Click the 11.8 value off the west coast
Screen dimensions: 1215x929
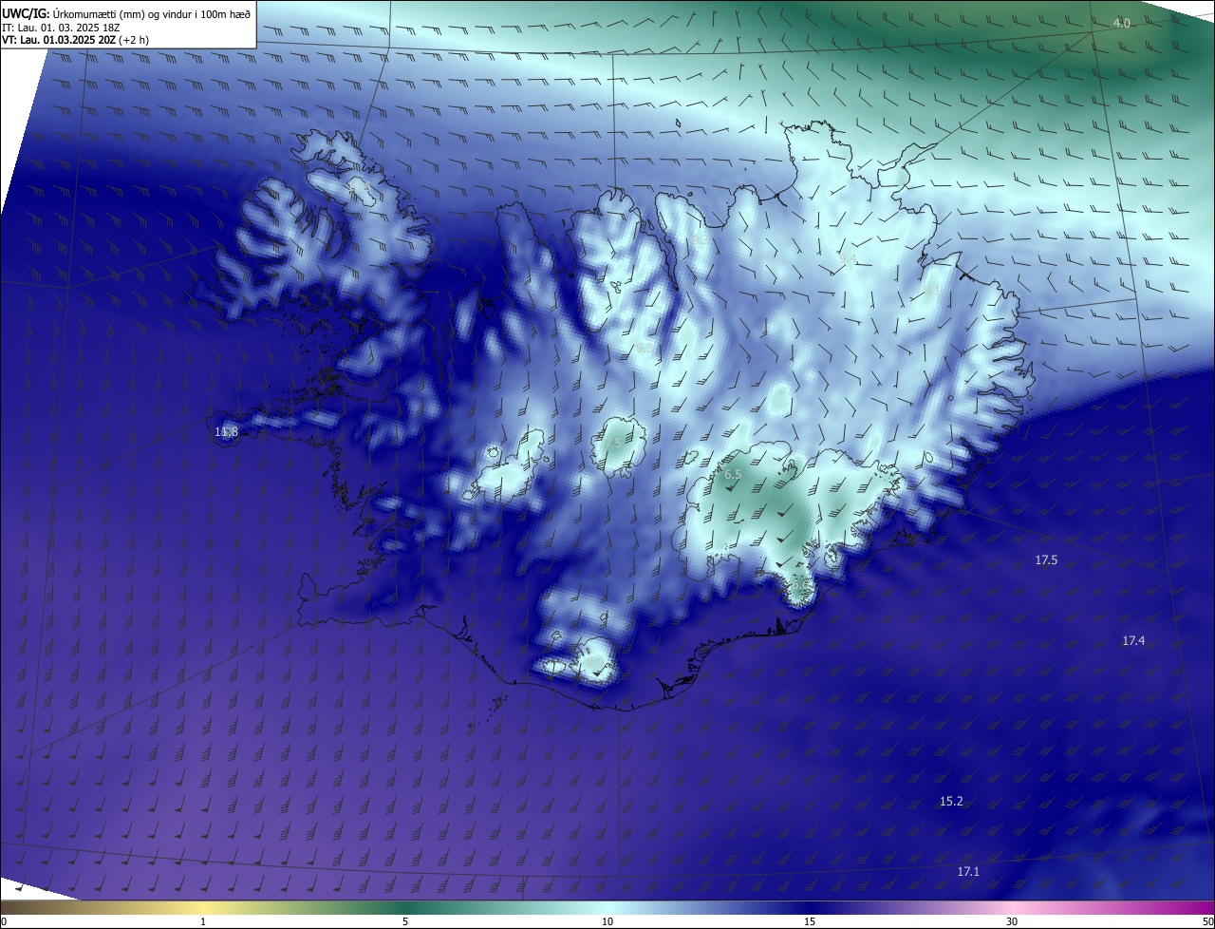pos(226,432)
